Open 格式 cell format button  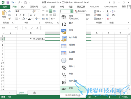(x=99, y=19)
